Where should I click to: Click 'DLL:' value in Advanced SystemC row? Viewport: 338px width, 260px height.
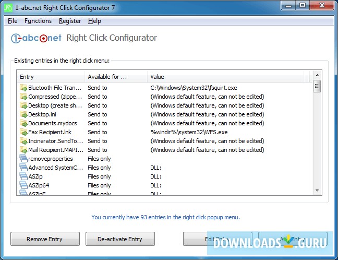(x=155, y=168)
